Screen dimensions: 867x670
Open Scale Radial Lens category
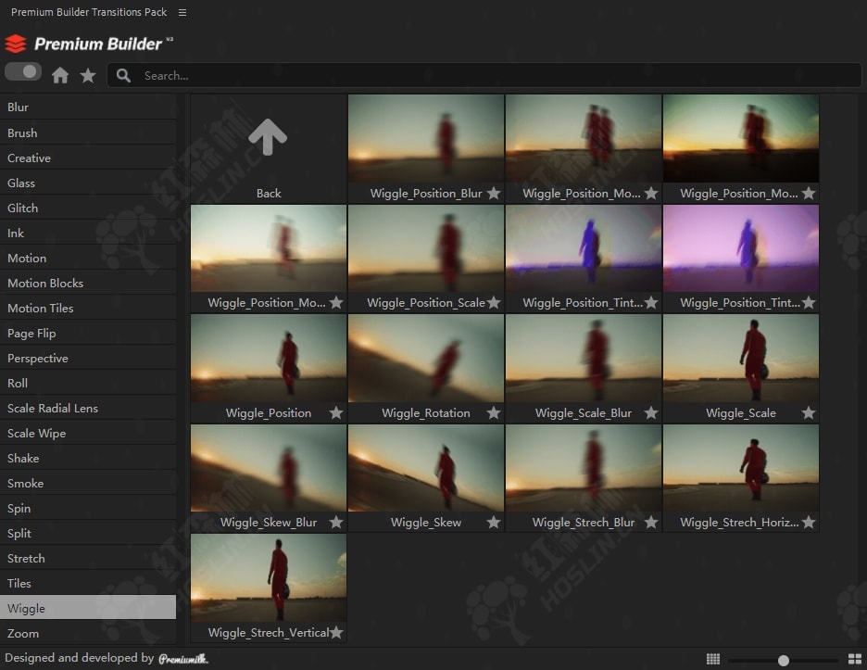(88, 409)
